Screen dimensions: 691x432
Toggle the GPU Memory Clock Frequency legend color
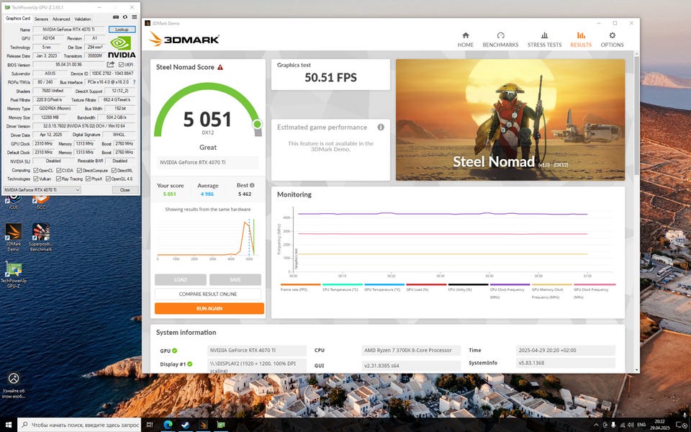pyautogui.click(x=552, y=285)
